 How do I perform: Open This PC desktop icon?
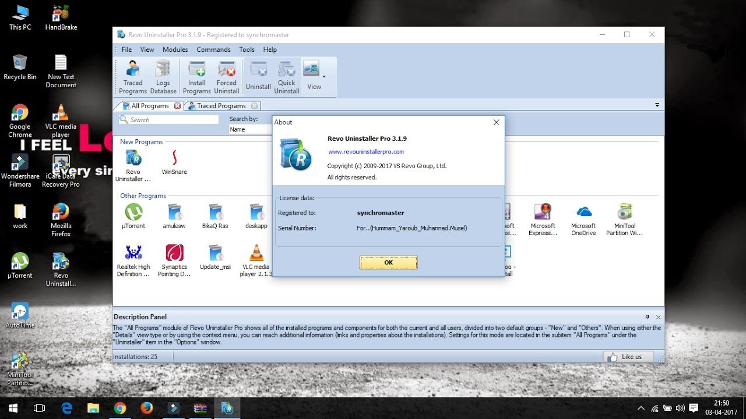point(20,17)
